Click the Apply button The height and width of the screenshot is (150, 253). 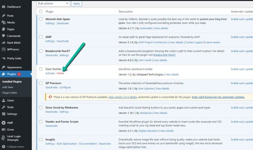click(77, 4)
